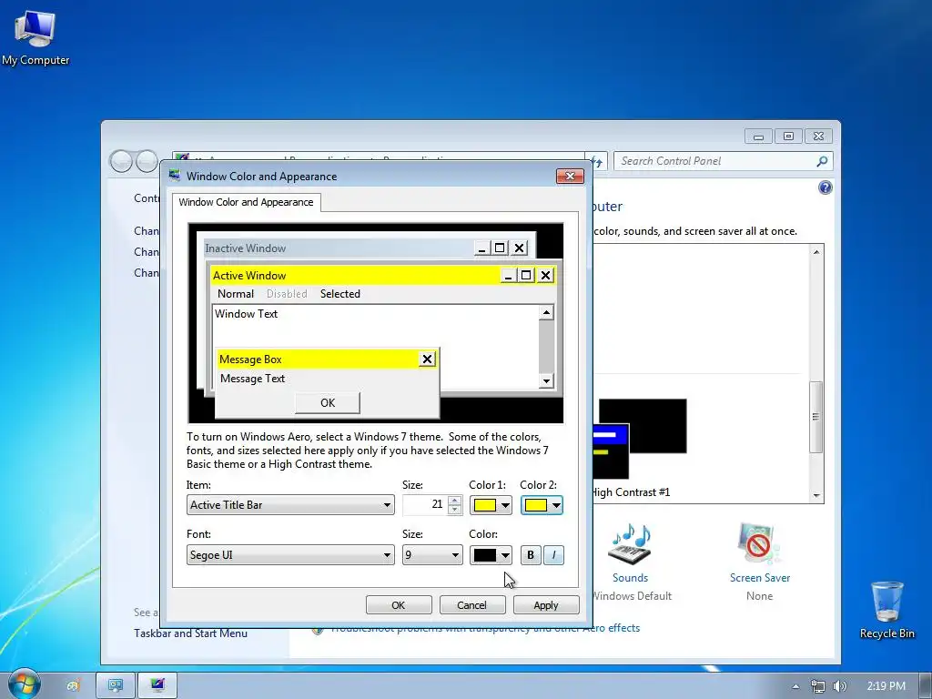Image resolution: width=932 pixels, height=699 pixels.
Task: Increase item size with up spinner
Action: tap(455, 501)
